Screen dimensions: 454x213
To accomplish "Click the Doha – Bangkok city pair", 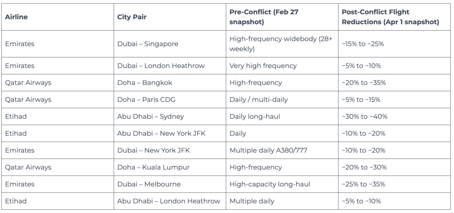I will click(x=145, y=83).
